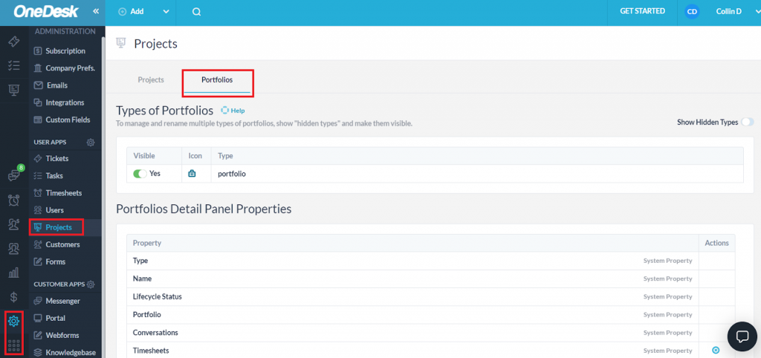Turn off portfolio Visible toggle

coord(139,174)
